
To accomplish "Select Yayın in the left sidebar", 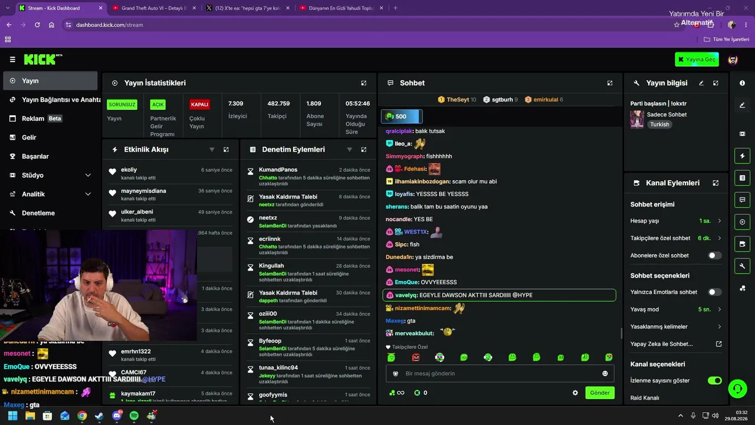I will (50, 81).
